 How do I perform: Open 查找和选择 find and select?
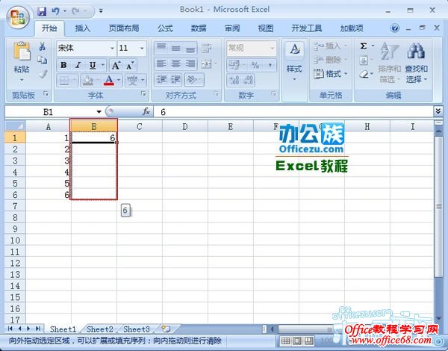point(416,62)
